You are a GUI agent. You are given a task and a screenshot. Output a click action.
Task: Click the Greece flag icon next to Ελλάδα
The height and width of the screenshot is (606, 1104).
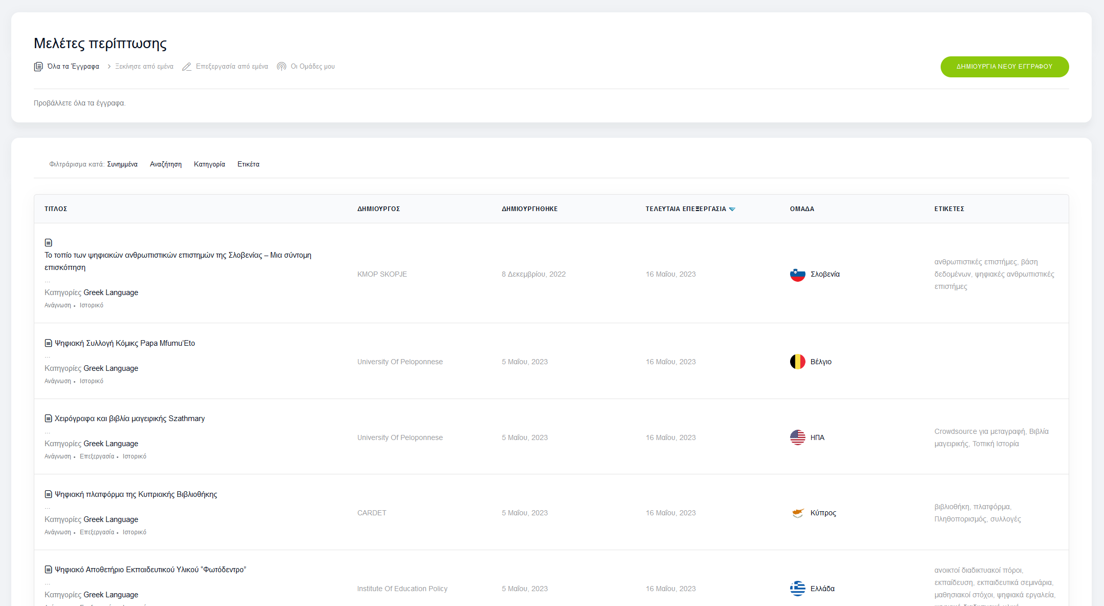tap(797, 589)
